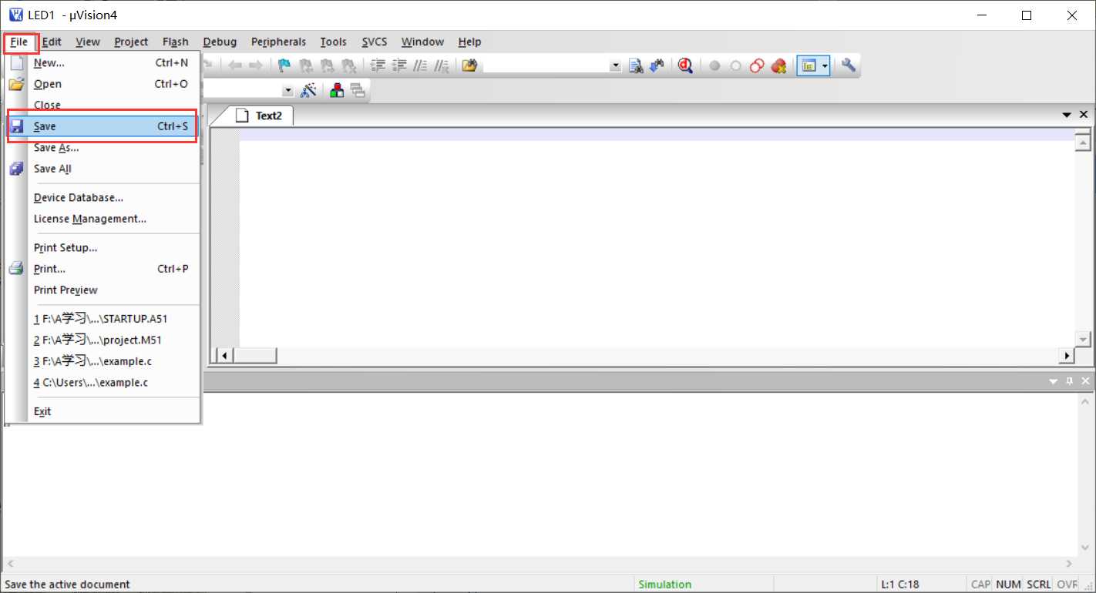The width and height of the screenshot is (1096, 593).
Task: Click the Simulation status bar text
Action: (664, 585)
